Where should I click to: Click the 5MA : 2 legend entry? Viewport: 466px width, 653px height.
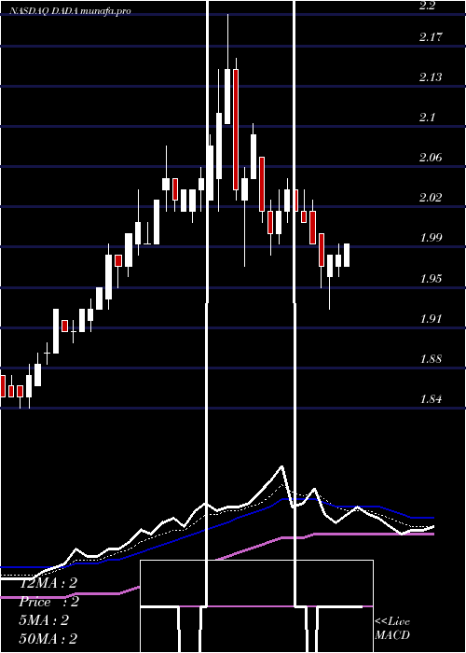coord(44,620)
